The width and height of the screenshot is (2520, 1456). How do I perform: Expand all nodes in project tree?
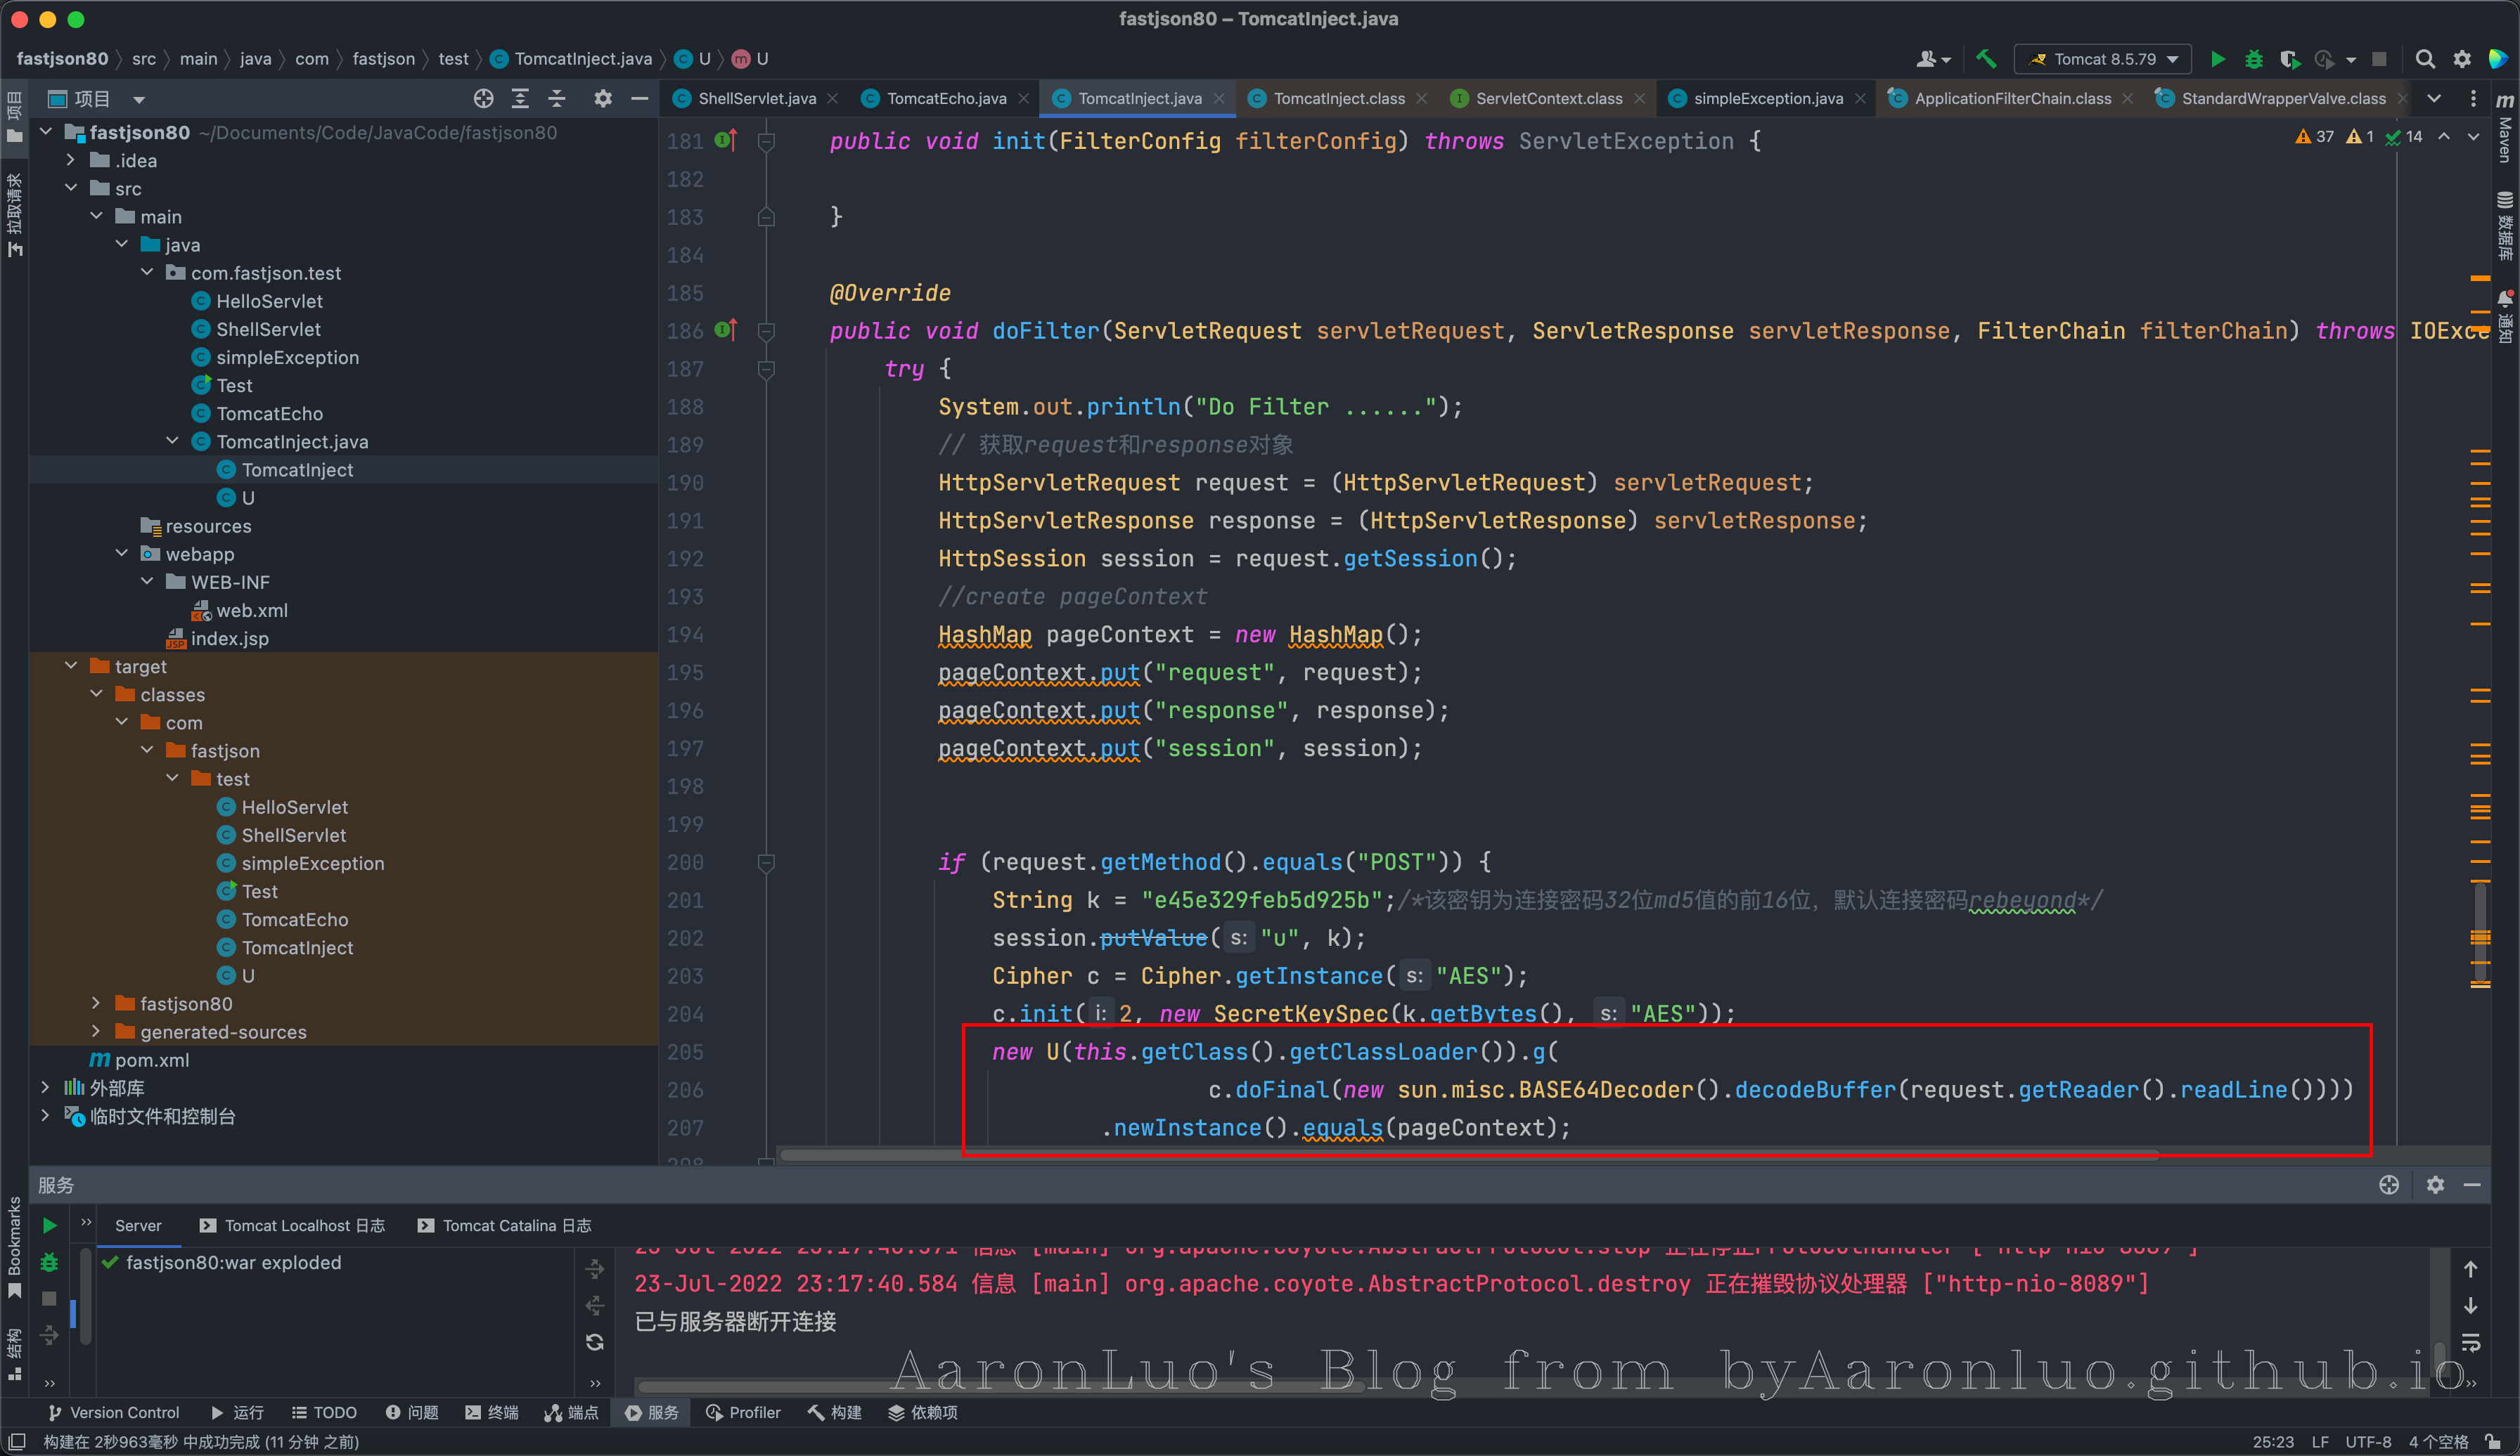[520, 98]
